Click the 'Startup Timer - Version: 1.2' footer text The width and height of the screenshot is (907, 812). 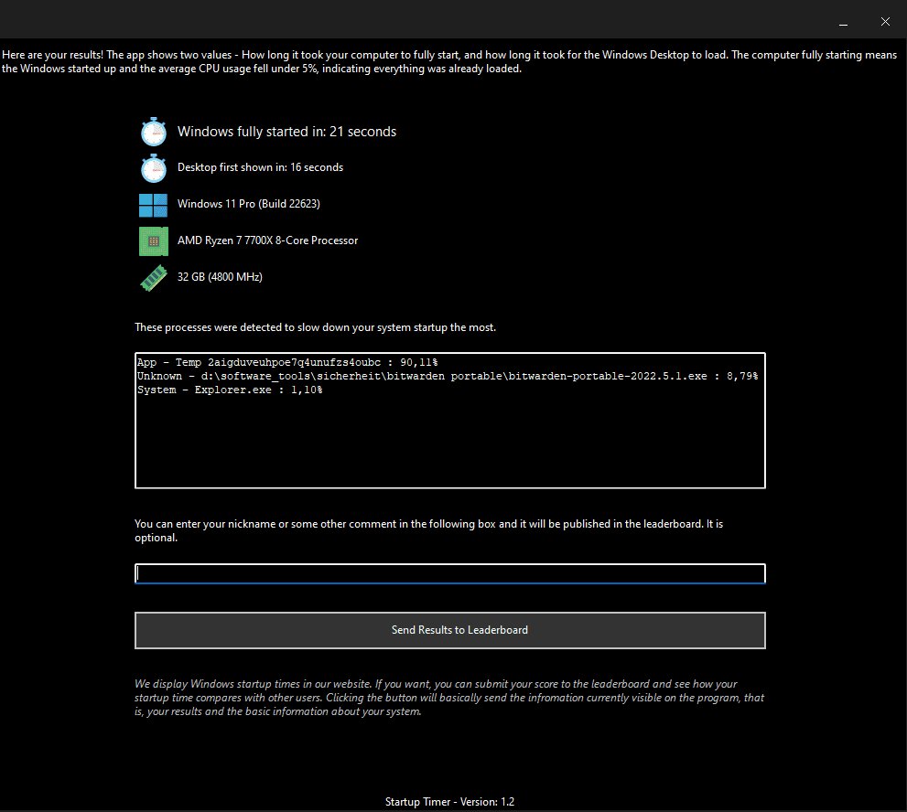click(450, 802)
